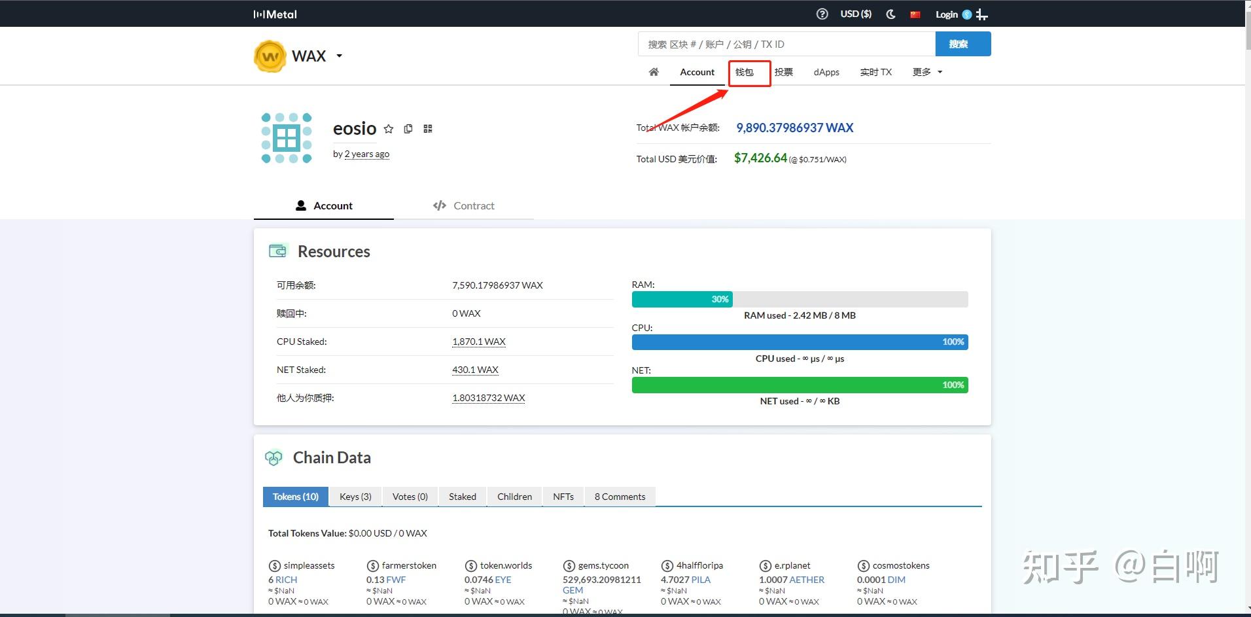Click the eosio account avatar
Screen dimensions: 1251x617
(x=287, y=138)
